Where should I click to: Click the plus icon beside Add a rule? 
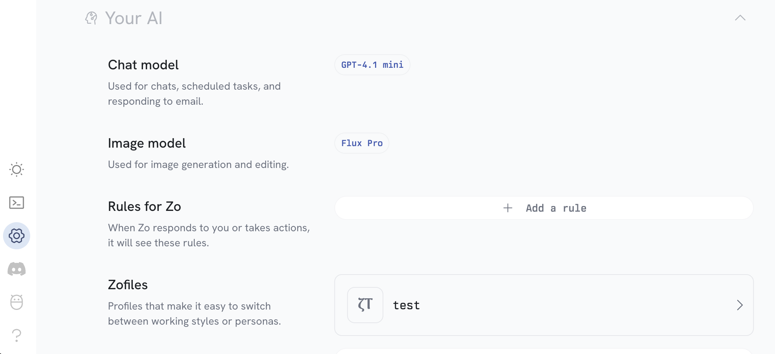tap(508, 208)
